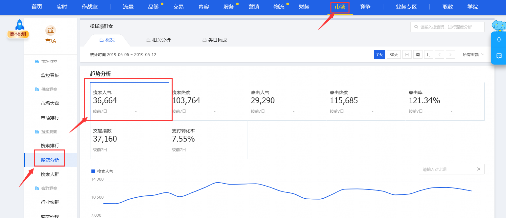The image size is (506, 218).
Task: Select the 点击热度 metric card
Action: coord(366,101)
